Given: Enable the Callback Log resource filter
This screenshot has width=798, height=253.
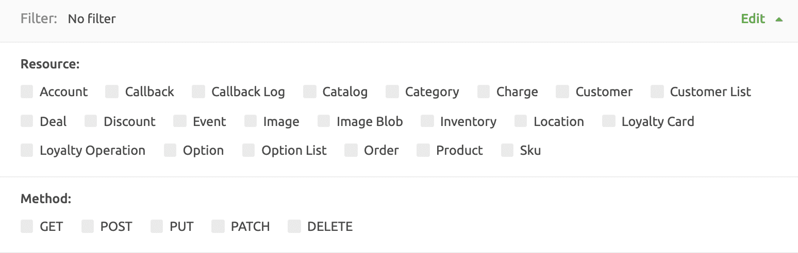Looking at the screenshot, I should pyautogui.click(x=198, y=92).
